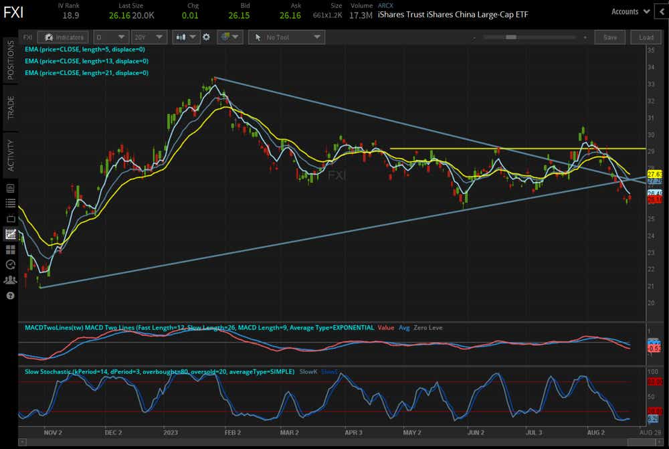Switch to the TRADE side tab
Image resolution: width=669 pixels, height=449 pixels.
(x=11, y=108)
